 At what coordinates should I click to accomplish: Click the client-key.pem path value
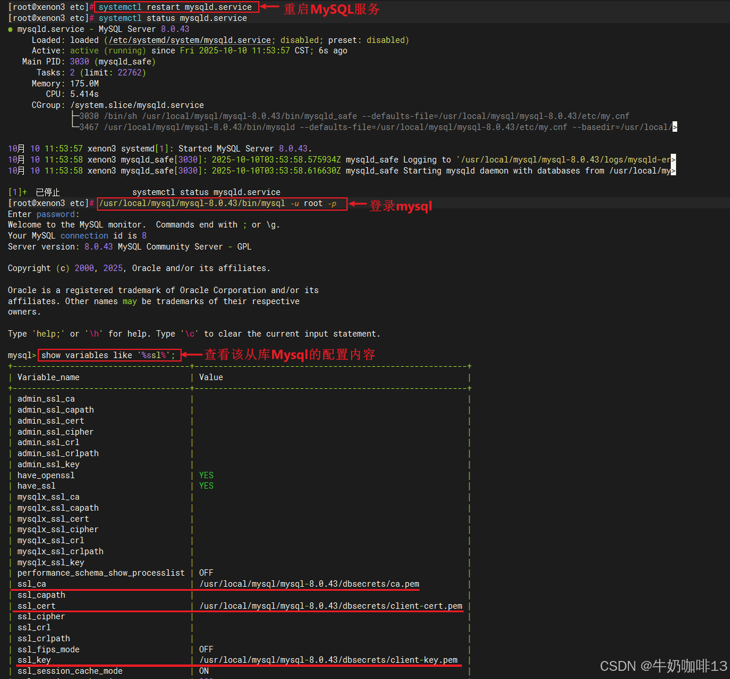click(x=328, y=660)
